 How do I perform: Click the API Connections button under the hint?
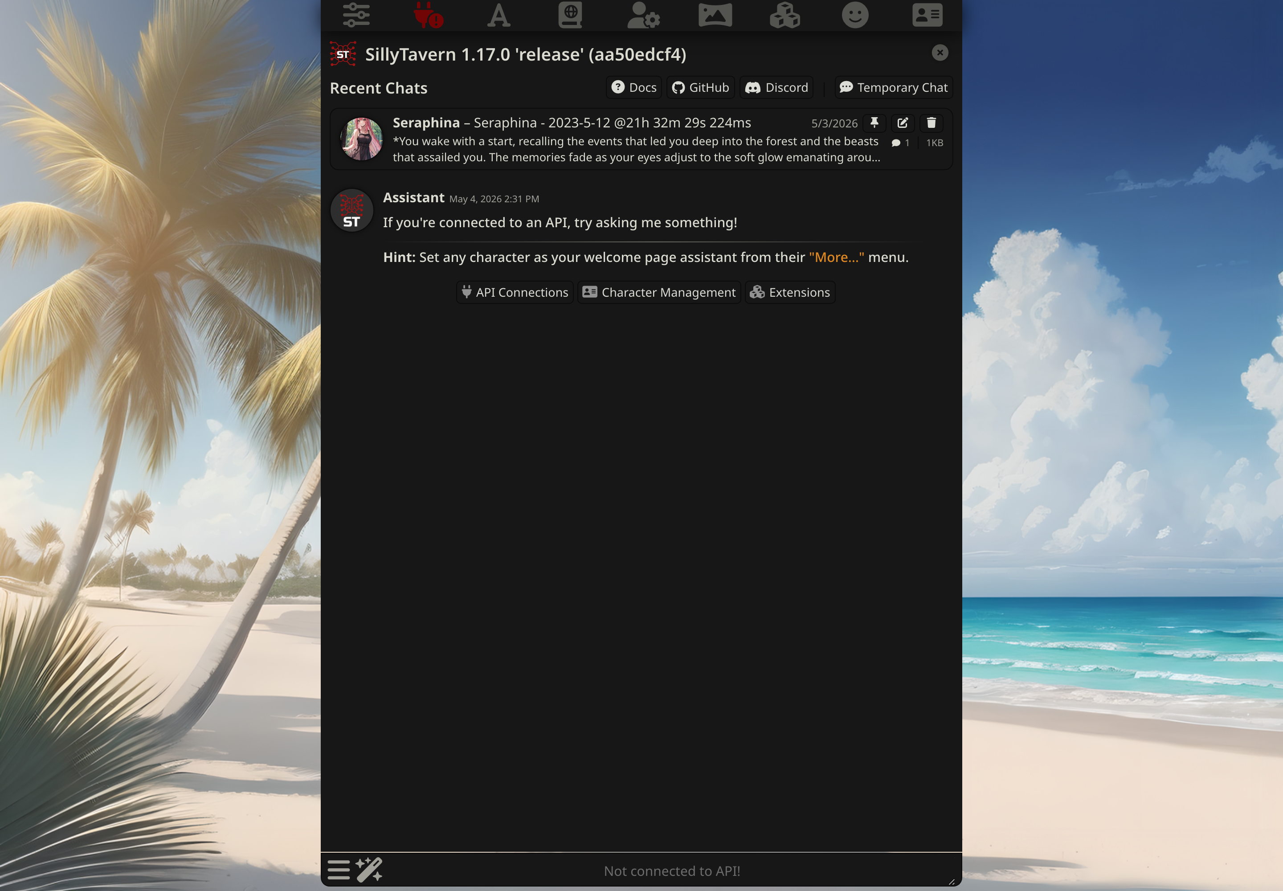point(515,293)
